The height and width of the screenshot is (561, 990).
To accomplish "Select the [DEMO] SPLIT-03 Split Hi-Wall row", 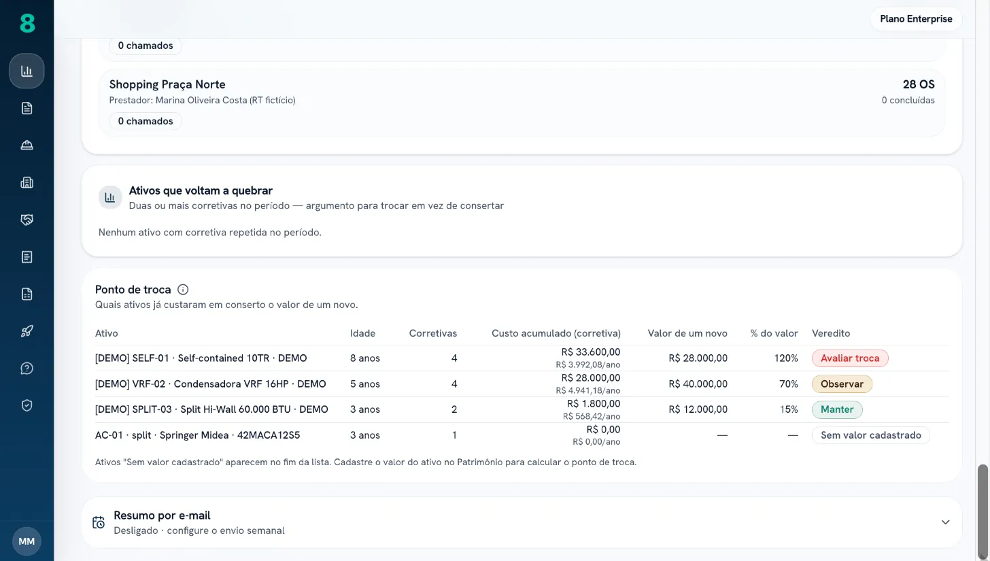I will (x=522, y=410).
